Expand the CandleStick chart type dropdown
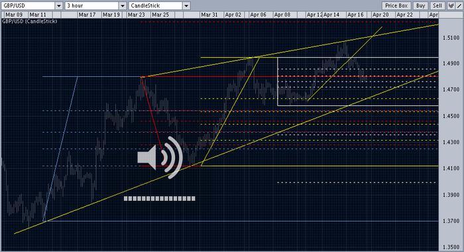Viewport: 464px width, 252px height. (x=186, y=5)
